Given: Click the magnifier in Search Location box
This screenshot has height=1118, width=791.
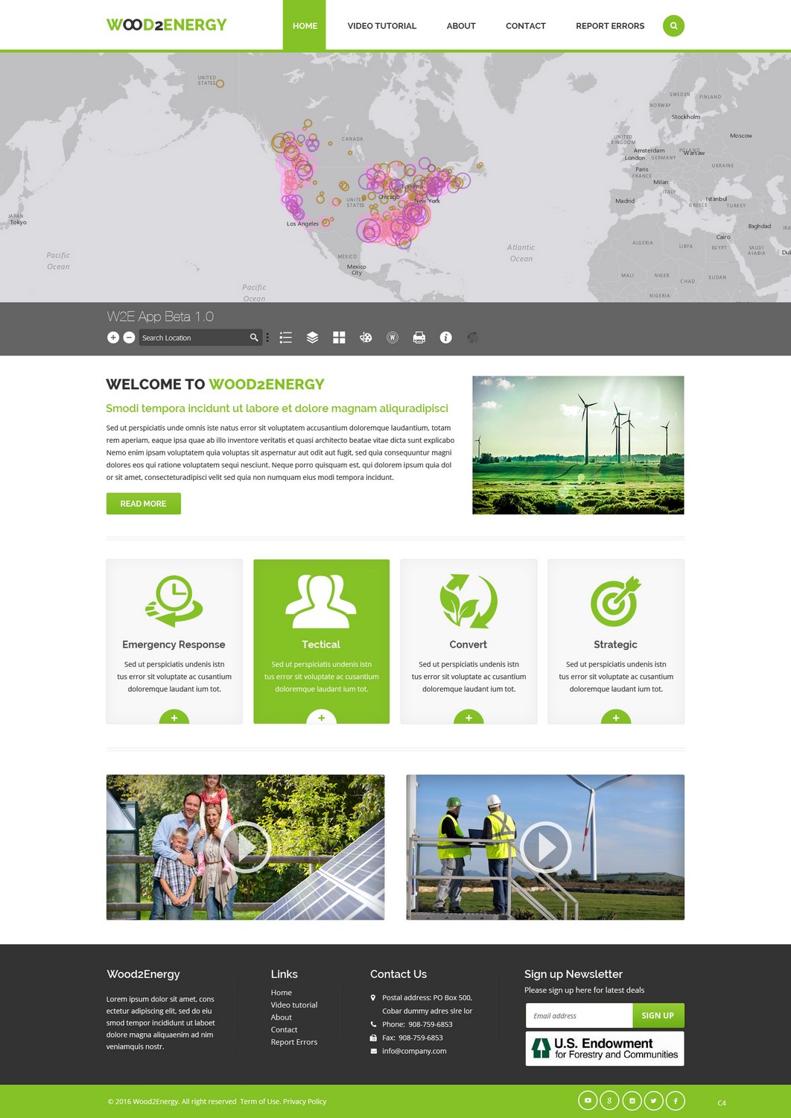Looking at the screenshot, I should point(254,338).
